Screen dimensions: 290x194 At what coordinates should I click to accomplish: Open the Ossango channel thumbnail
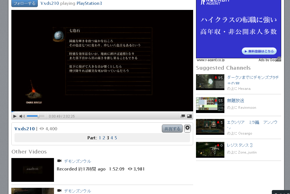[x=210, y=127]
